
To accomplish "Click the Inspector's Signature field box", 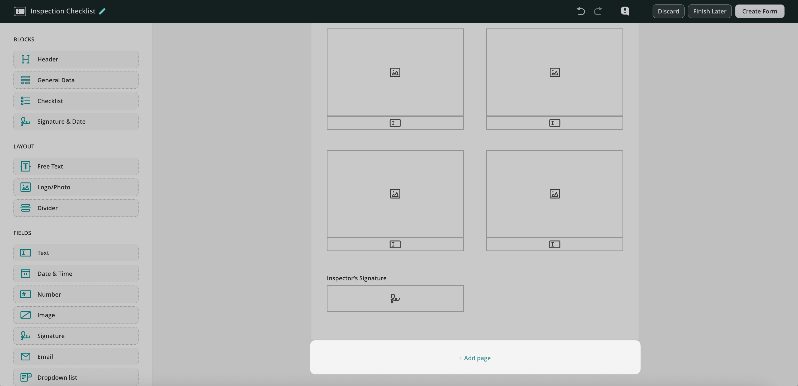I will click(x=395, y=298).
